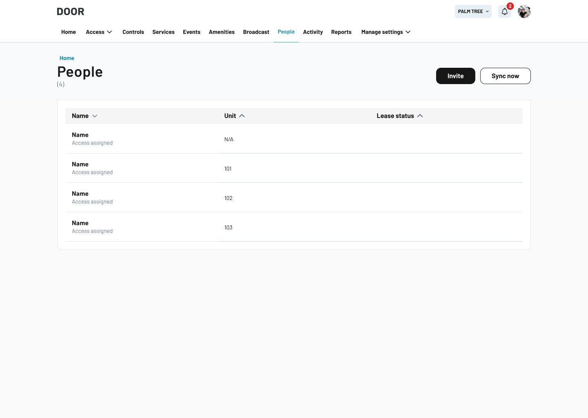Open the Reports tab
The width and height of the screenshot is (588, 418).
(x=341, y=32)
